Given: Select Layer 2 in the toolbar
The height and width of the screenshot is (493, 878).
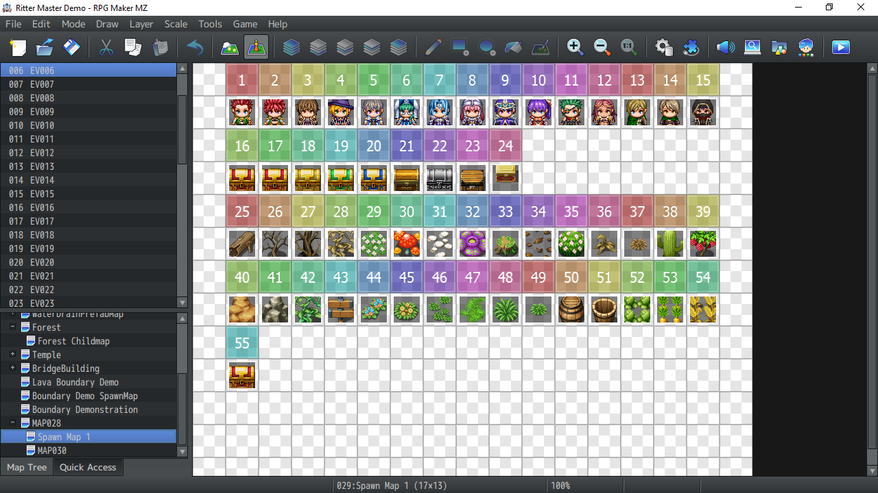Looking at the screenshot, I should (345, 47).
